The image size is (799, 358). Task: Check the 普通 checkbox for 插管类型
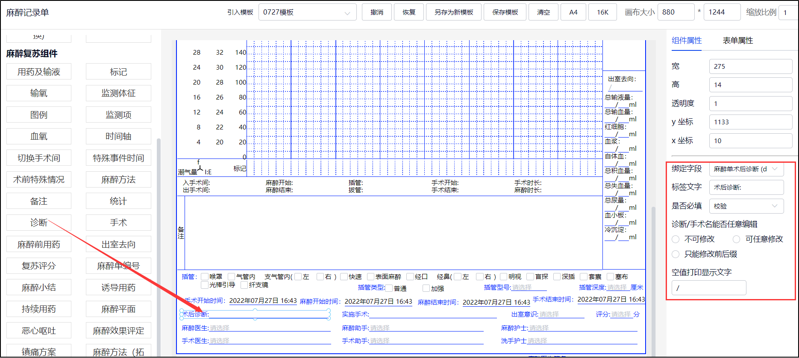(389, 288)
